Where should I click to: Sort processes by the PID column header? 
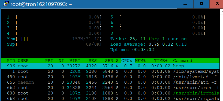coord(11,61)
